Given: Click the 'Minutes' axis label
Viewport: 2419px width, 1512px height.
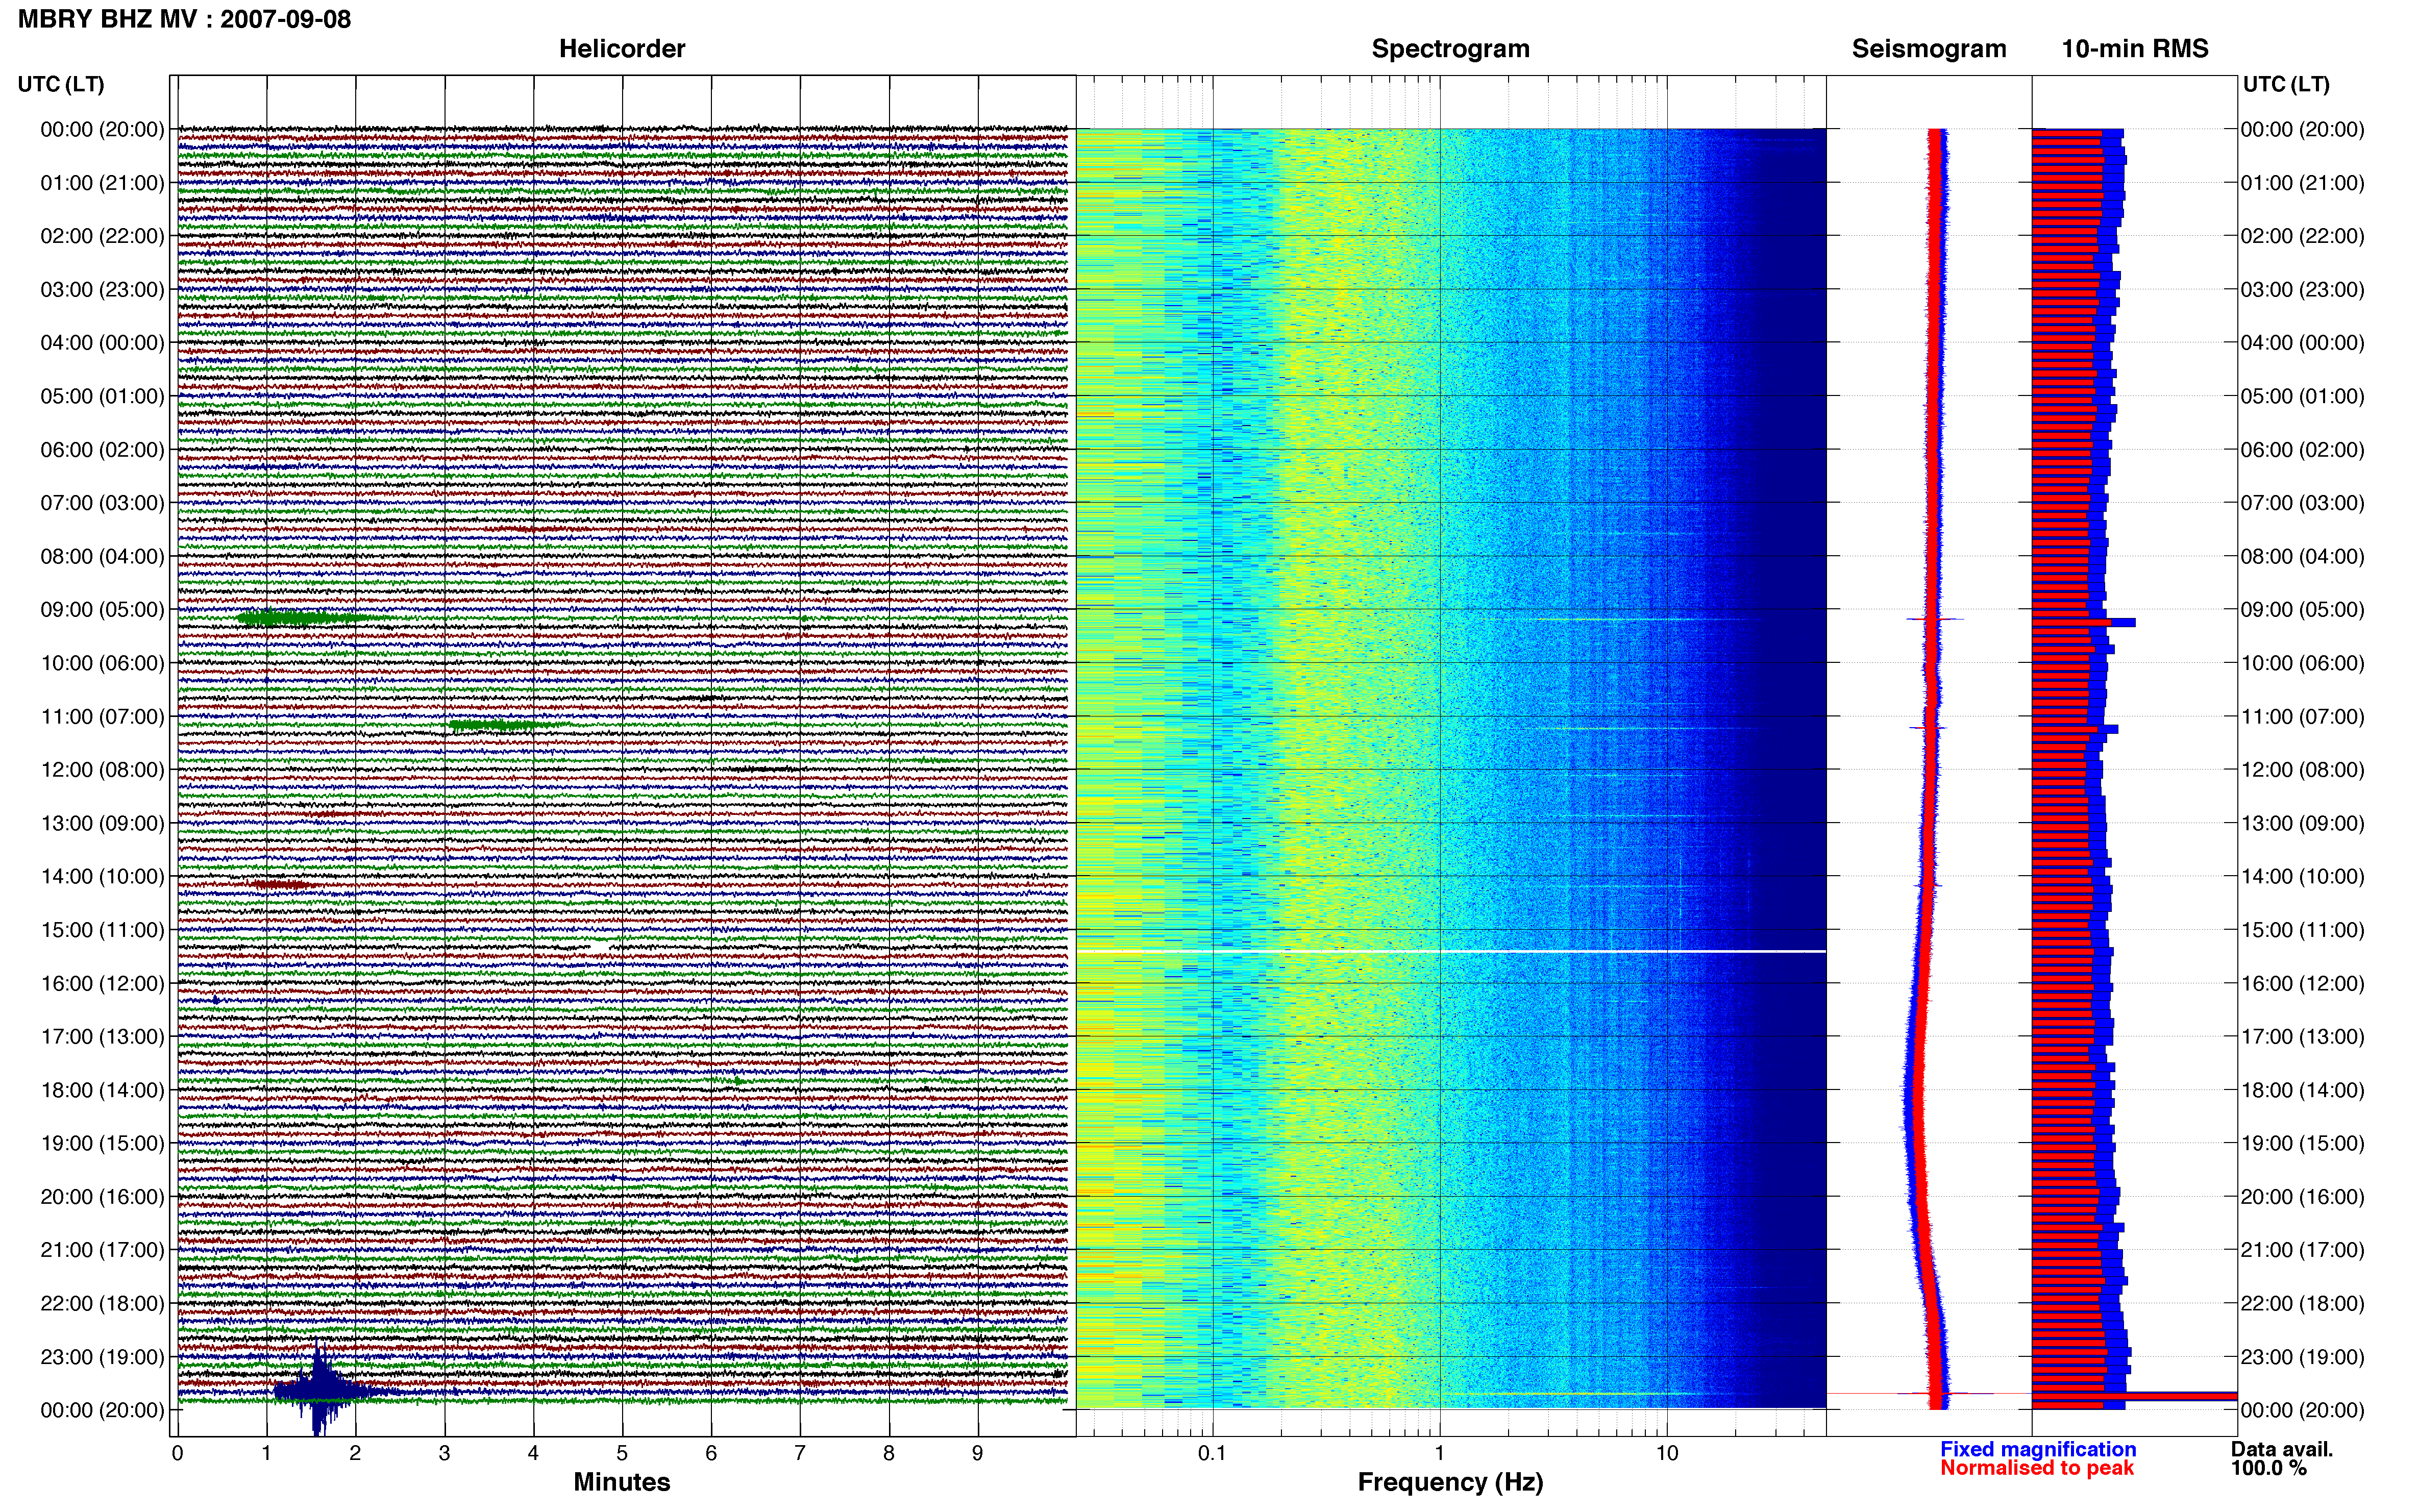Looking at the screenshot, I should point(622,1482).
